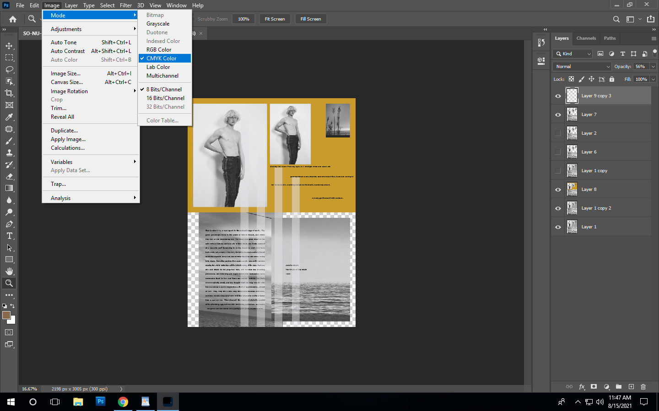659x411 pixels.
Task: Hide Layer 7 visibility eye
Action: coord(558,115)
